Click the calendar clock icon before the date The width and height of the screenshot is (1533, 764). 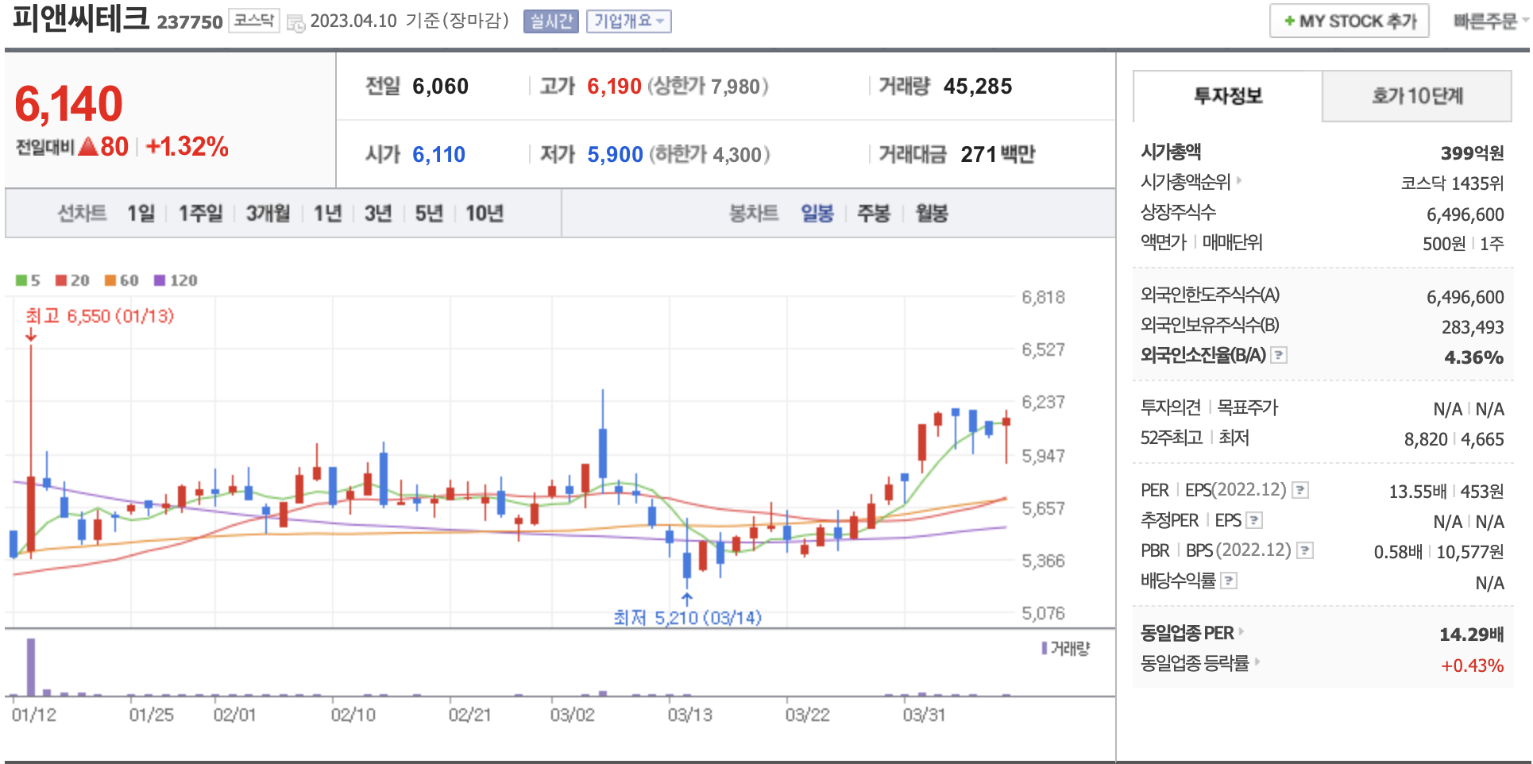(x=295, y=22)
